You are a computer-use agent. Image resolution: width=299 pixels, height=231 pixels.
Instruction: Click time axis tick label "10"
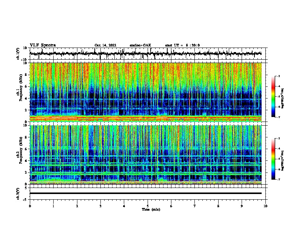coord(265,206)
